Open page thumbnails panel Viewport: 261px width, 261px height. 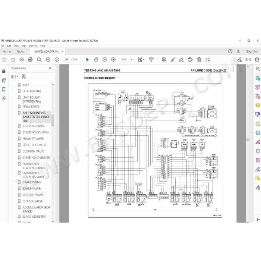point(4,80)
